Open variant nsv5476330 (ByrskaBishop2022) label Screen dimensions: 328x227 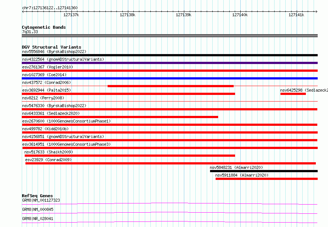[x=54, y=106]
